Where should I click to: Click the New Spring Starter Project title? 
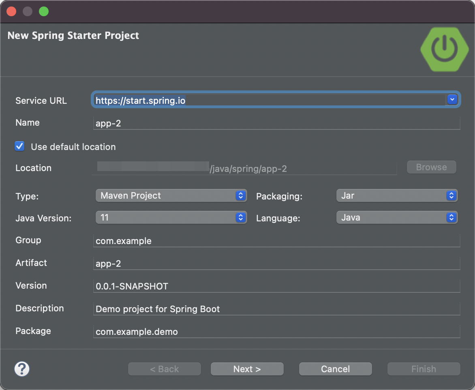[x=73, y=35]
